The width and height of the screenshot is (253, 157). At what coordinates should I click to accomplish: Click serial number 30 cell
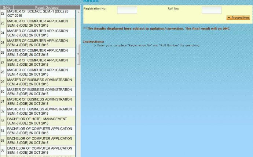coord(3,92)
